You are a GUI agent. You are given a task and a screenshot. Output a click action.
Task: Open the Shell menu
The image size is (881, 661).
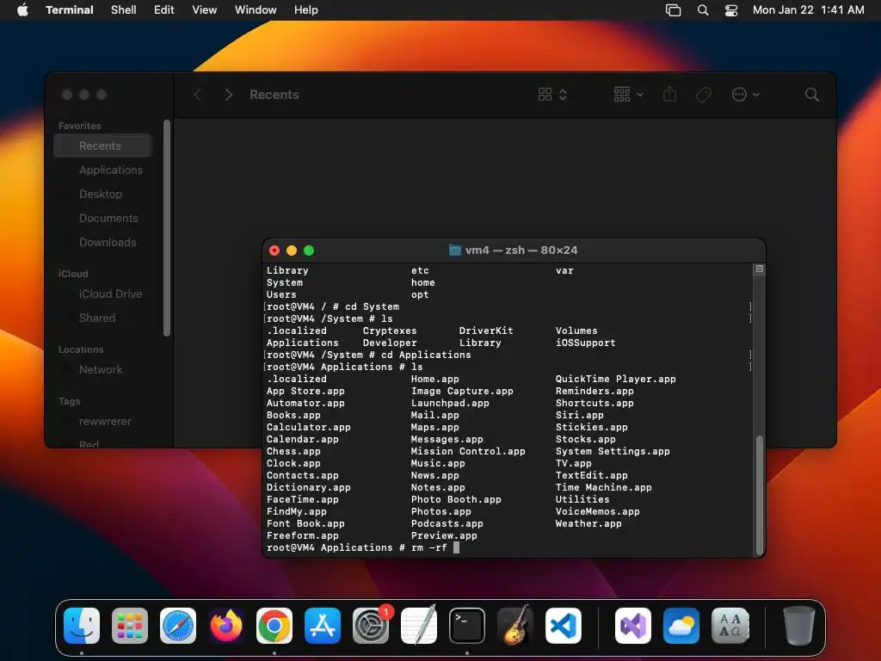pos(124,10)
